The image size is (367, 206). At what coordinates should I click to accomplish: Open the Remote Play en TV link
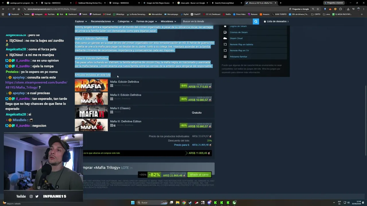(x=239, y=50)
